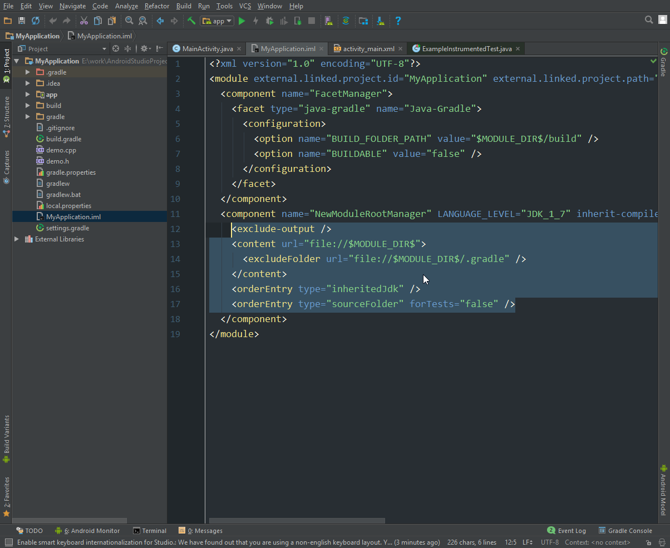Click the Cut scissors icon
Viewport: 670px width, 548px height.
pos(83,21)
